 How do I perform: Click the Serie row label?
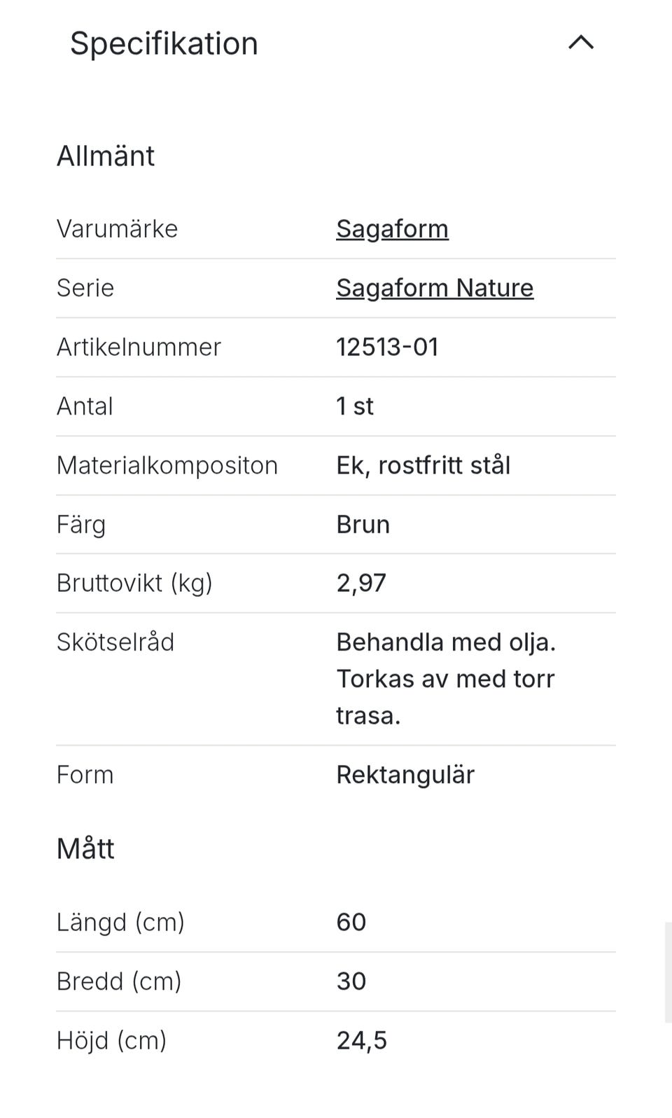click(85, 288)
